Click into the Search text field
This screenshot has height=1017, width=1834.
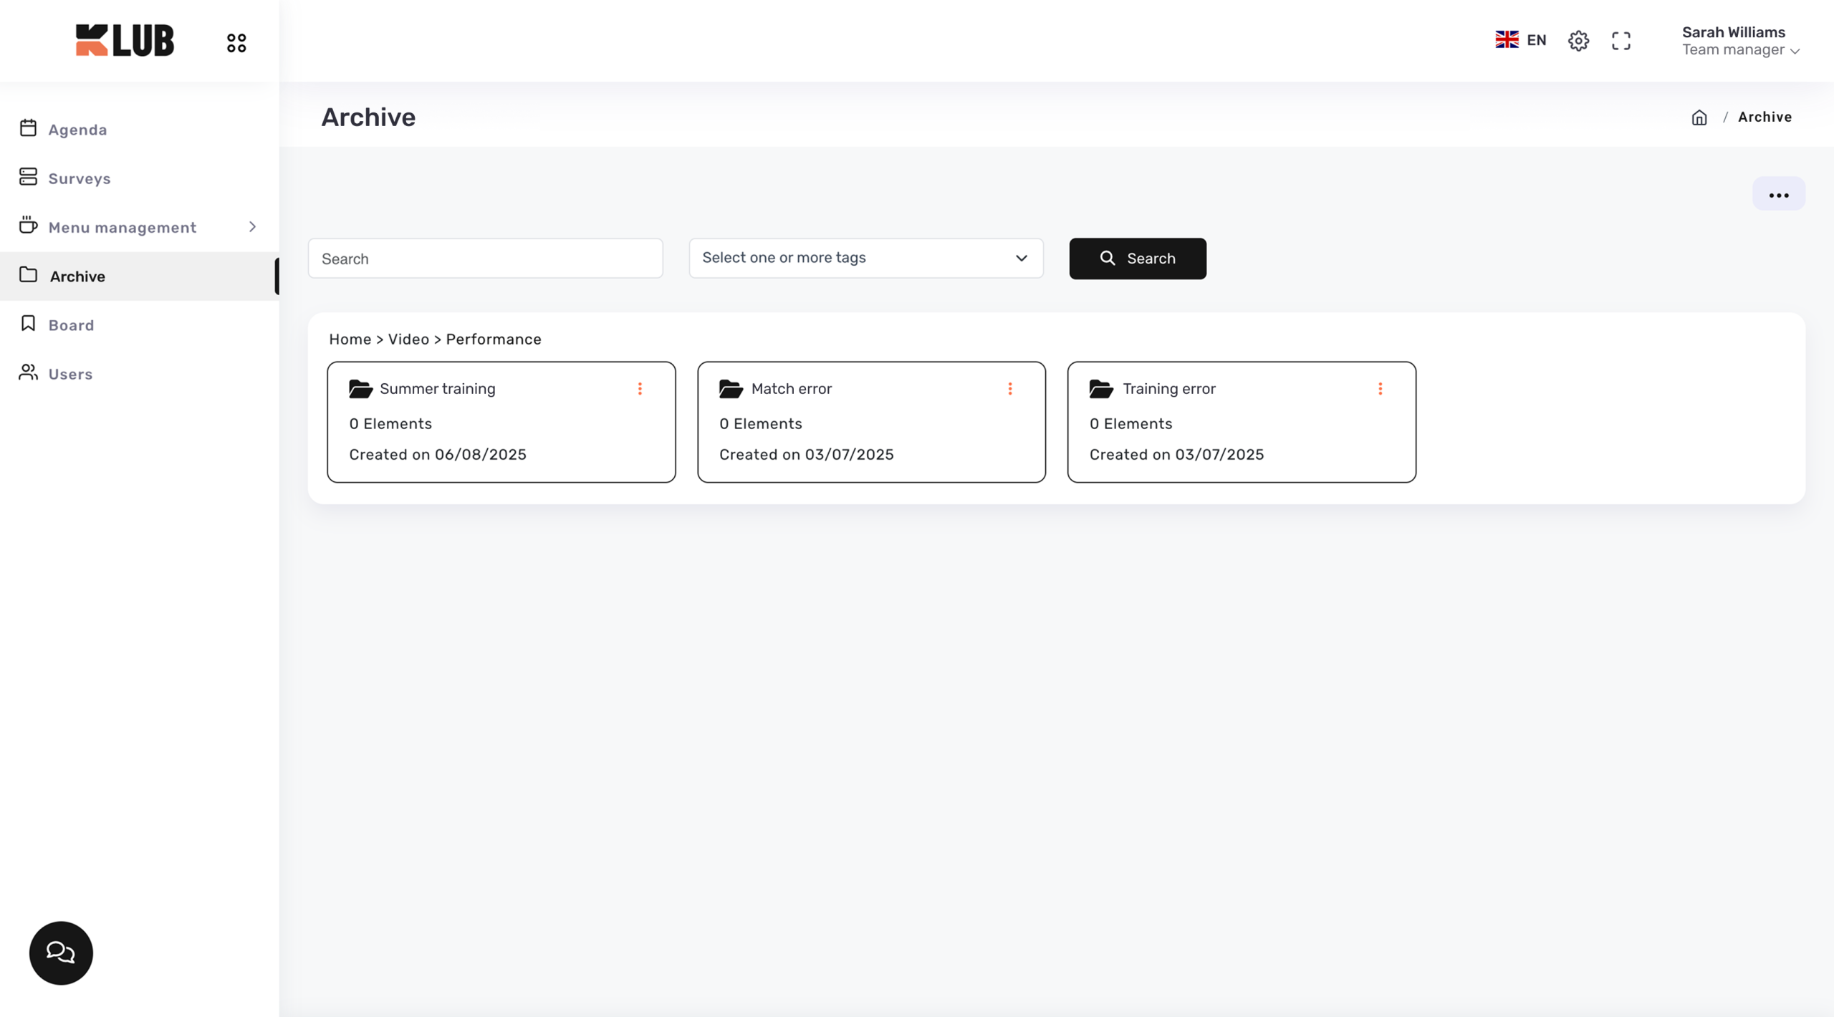[x=485, y=259]
